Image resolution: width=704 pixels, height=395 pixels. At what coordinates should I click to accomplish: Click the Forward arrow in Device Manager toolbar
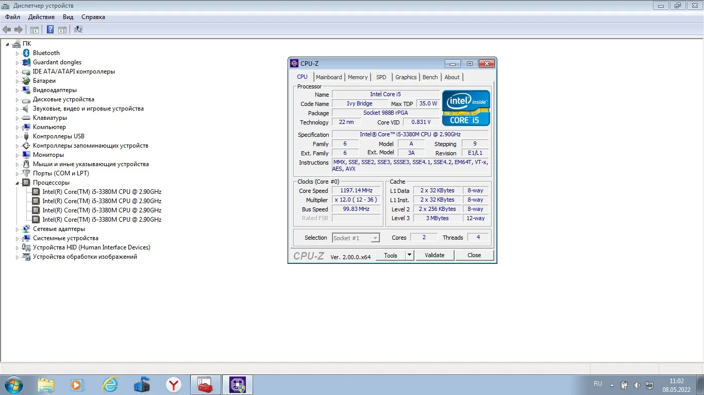point(19,29)
